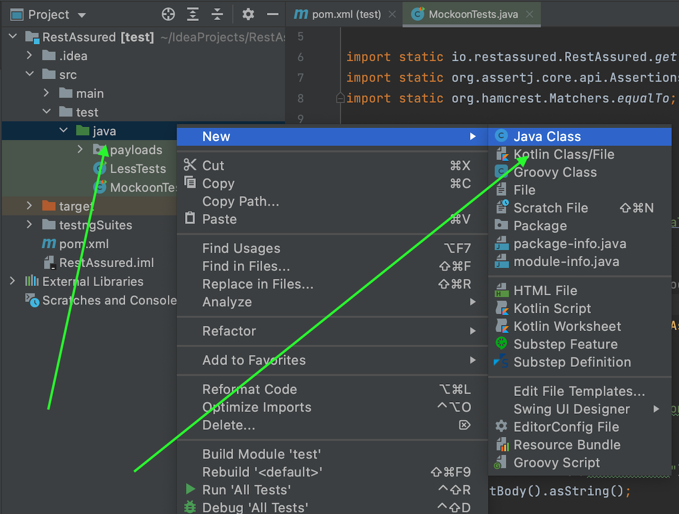Expand the target folder
This screenshot has height=514, width=679.
[29, 206]
